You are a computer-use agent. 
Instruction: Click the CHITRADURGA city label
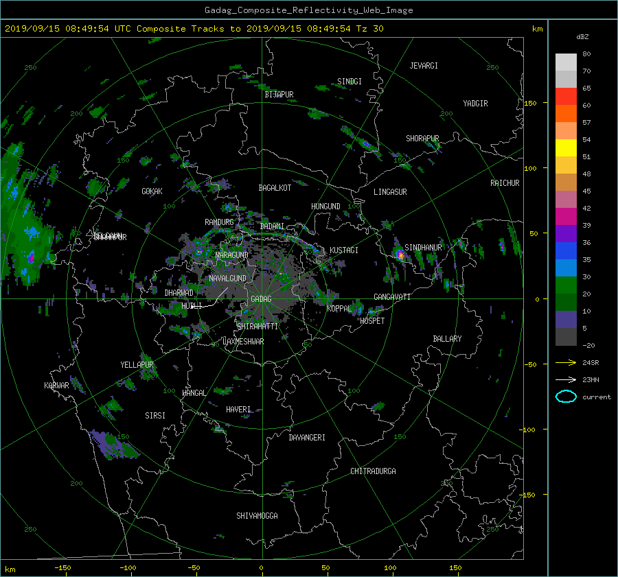tap(373, 471)
